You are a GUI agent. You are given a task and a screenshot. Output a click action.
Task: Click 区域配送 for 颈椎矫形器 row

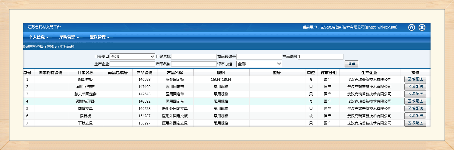coord(415,101)
